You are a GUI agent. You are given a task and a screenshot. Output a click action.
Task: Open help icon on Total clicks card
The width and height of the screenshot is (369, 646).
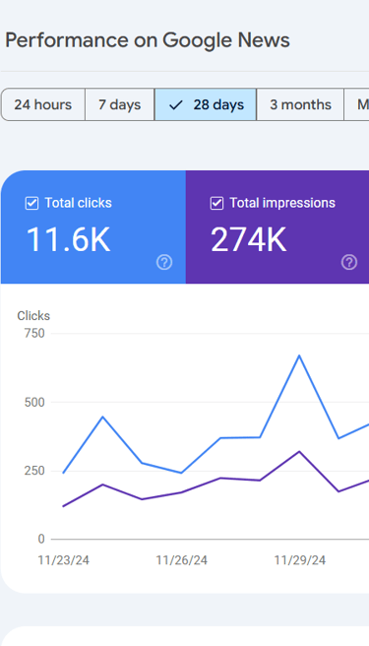click(164, 262)
